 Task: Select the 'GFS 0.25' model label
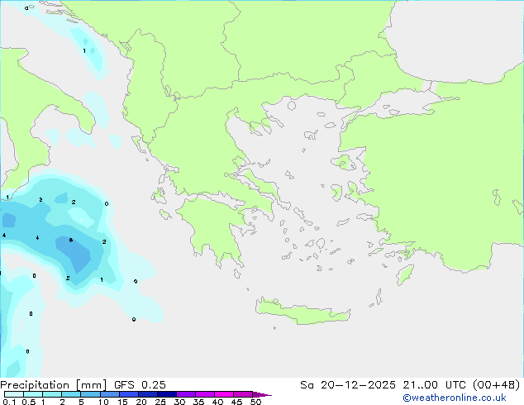(140, 385)
